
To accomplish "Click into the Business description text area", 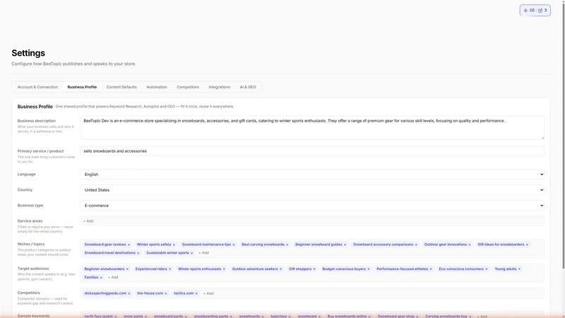I will pyautogui.click(x=312, y=128).
